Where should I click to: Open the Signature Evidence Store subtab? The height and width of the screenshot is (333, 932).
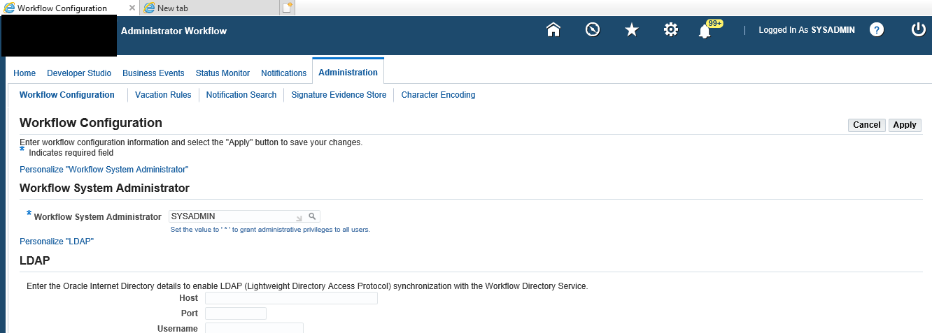pyautogui.click(x=339, y=95)
